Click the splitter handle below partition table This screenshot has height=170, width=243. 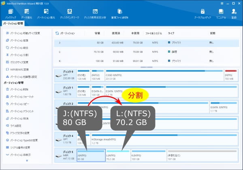[147, 67]
